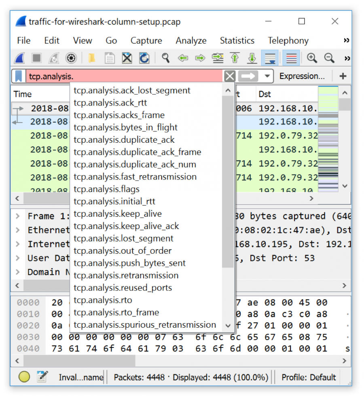Viewport: 364px width, 396px height.
Task: Open the filter history dropdown
Action: (268, 76)
